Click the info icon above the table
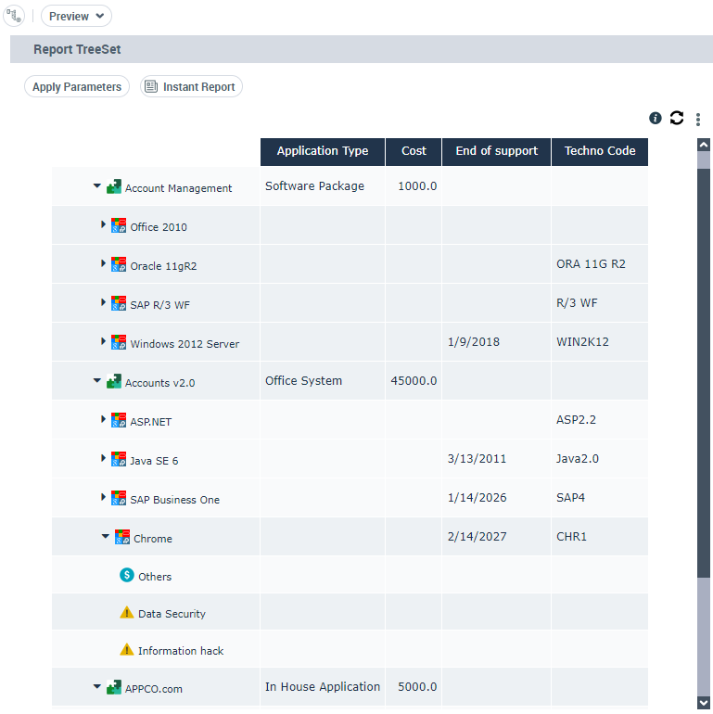 coord(656,118)
